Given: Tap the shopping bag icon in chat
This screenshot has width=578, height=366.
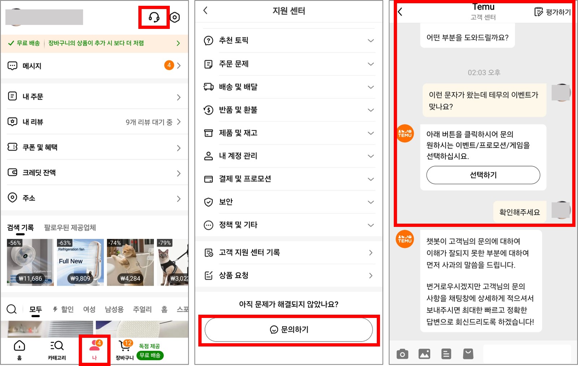Looking at the screenshot, I should click(x=468, y=354).
